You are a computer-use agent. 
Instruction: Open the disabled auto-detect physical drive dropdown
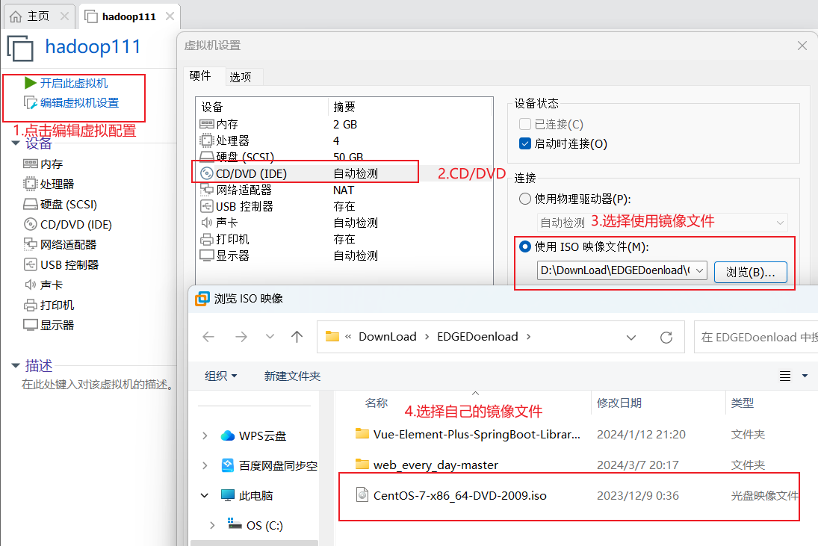pos(780,223)
